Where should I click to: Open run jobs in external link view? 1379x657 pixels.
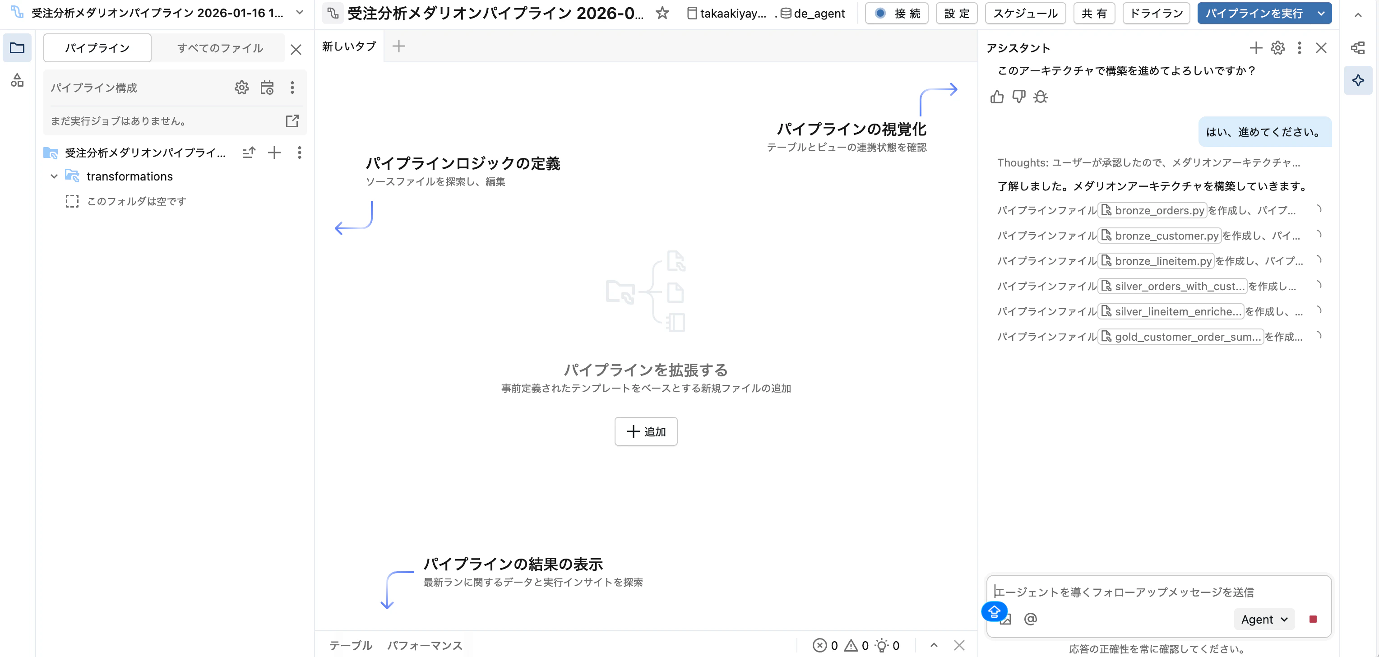point(292,121)
